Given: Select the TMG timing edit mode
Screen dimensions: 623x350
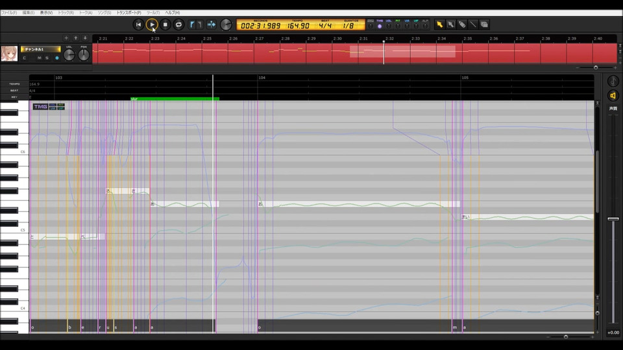Looking at the screenshot, I should pyautogui.click(x=380, y=26).
